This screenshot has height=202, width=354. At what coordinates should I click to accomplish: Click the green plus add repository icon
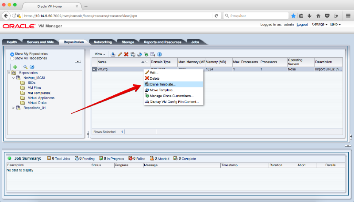click(15, 67)
